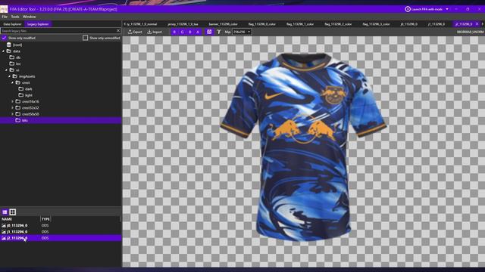
Task: Enable Show only unmodified checkbox
Action: pyautogui.click(x=85, y=38)
